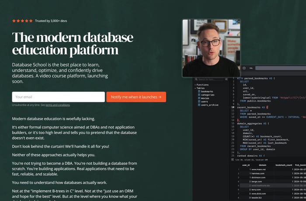The image size is (306, 201).
Task: Select the movies table in sidebar
Action: pos(204,98)
